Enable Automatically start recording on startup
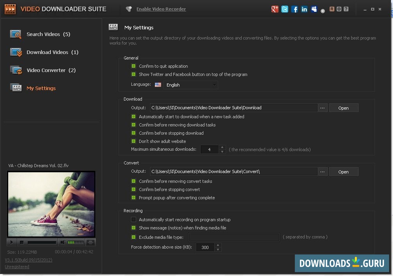The image size is (393, 276). (x=134, y=220)
